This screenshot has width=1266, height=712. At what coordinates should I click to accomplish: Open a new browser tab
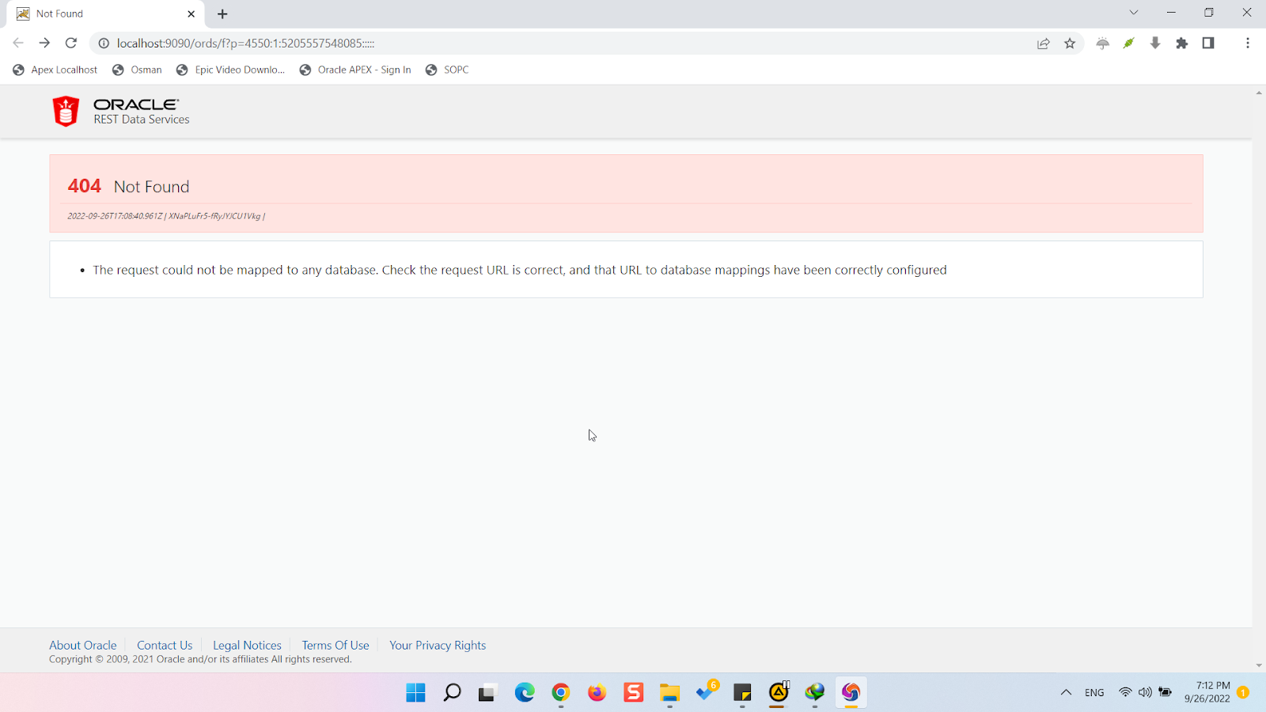[x=222, y=14]
